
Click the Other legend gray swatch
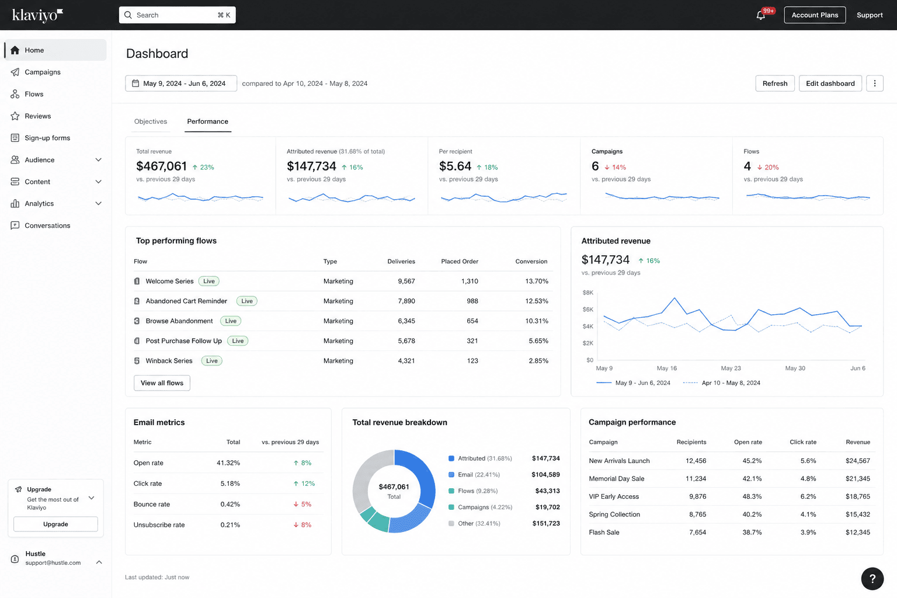451,523
